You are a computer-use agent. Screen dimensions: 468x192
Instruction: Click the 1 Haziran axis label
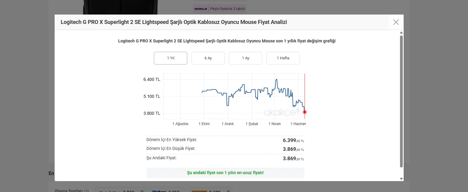[x=298, y=124]
